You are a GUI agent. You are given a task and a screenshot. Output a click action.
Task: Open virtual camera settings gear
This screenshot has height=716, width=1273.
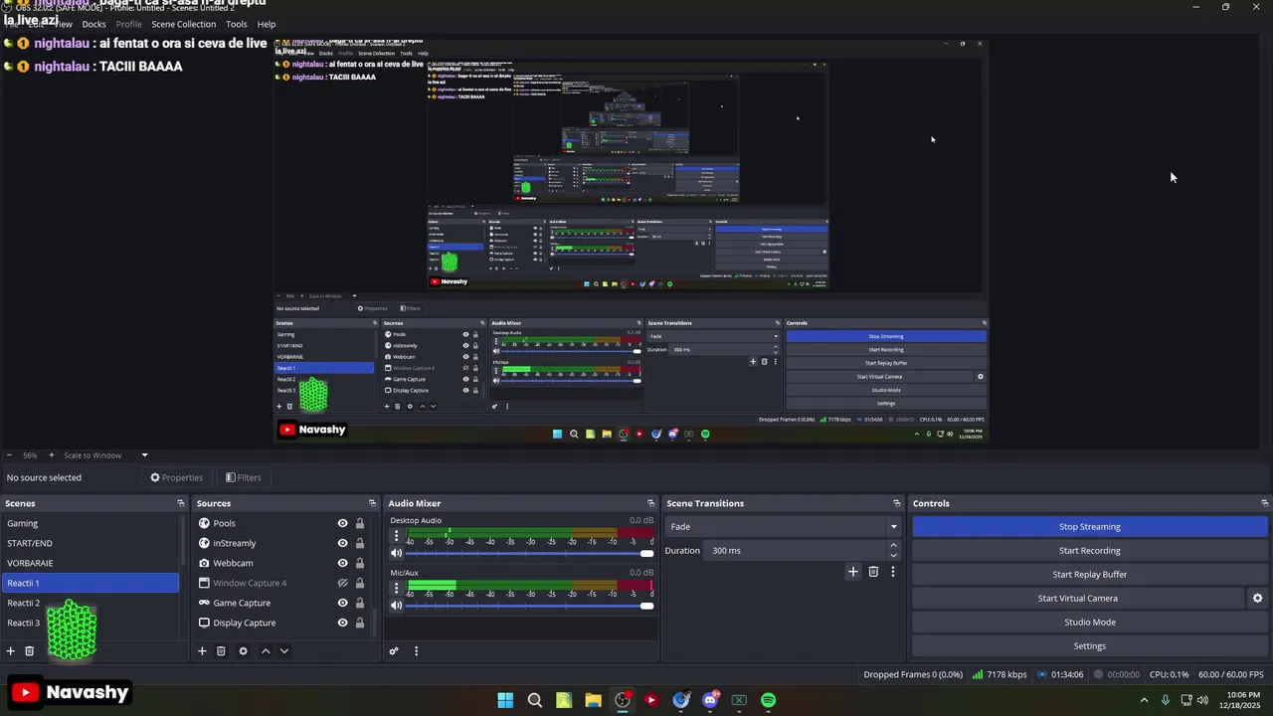click(1257, 599)
